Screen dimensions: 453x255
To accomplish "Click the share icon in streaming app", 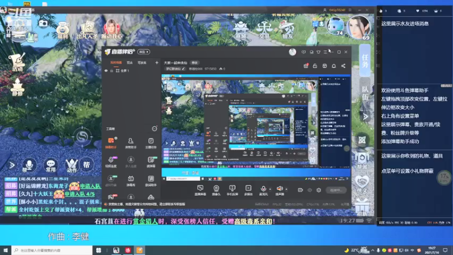I will (343, 66).
